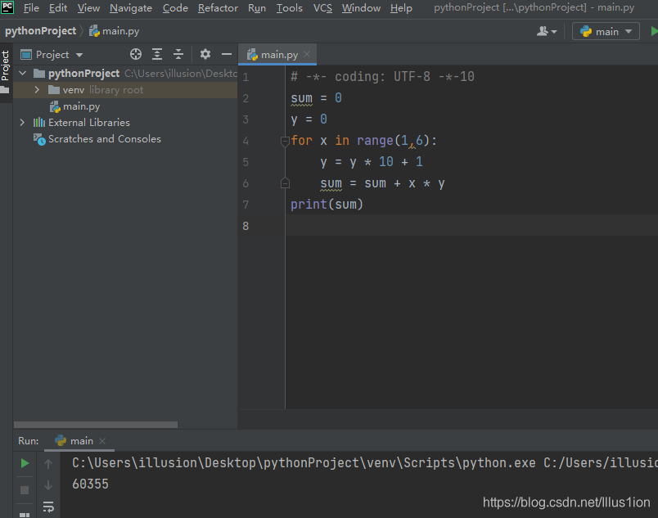658x518 pixels.
Task: Collapse the pythonProject root folder
Action: point(23,74)
